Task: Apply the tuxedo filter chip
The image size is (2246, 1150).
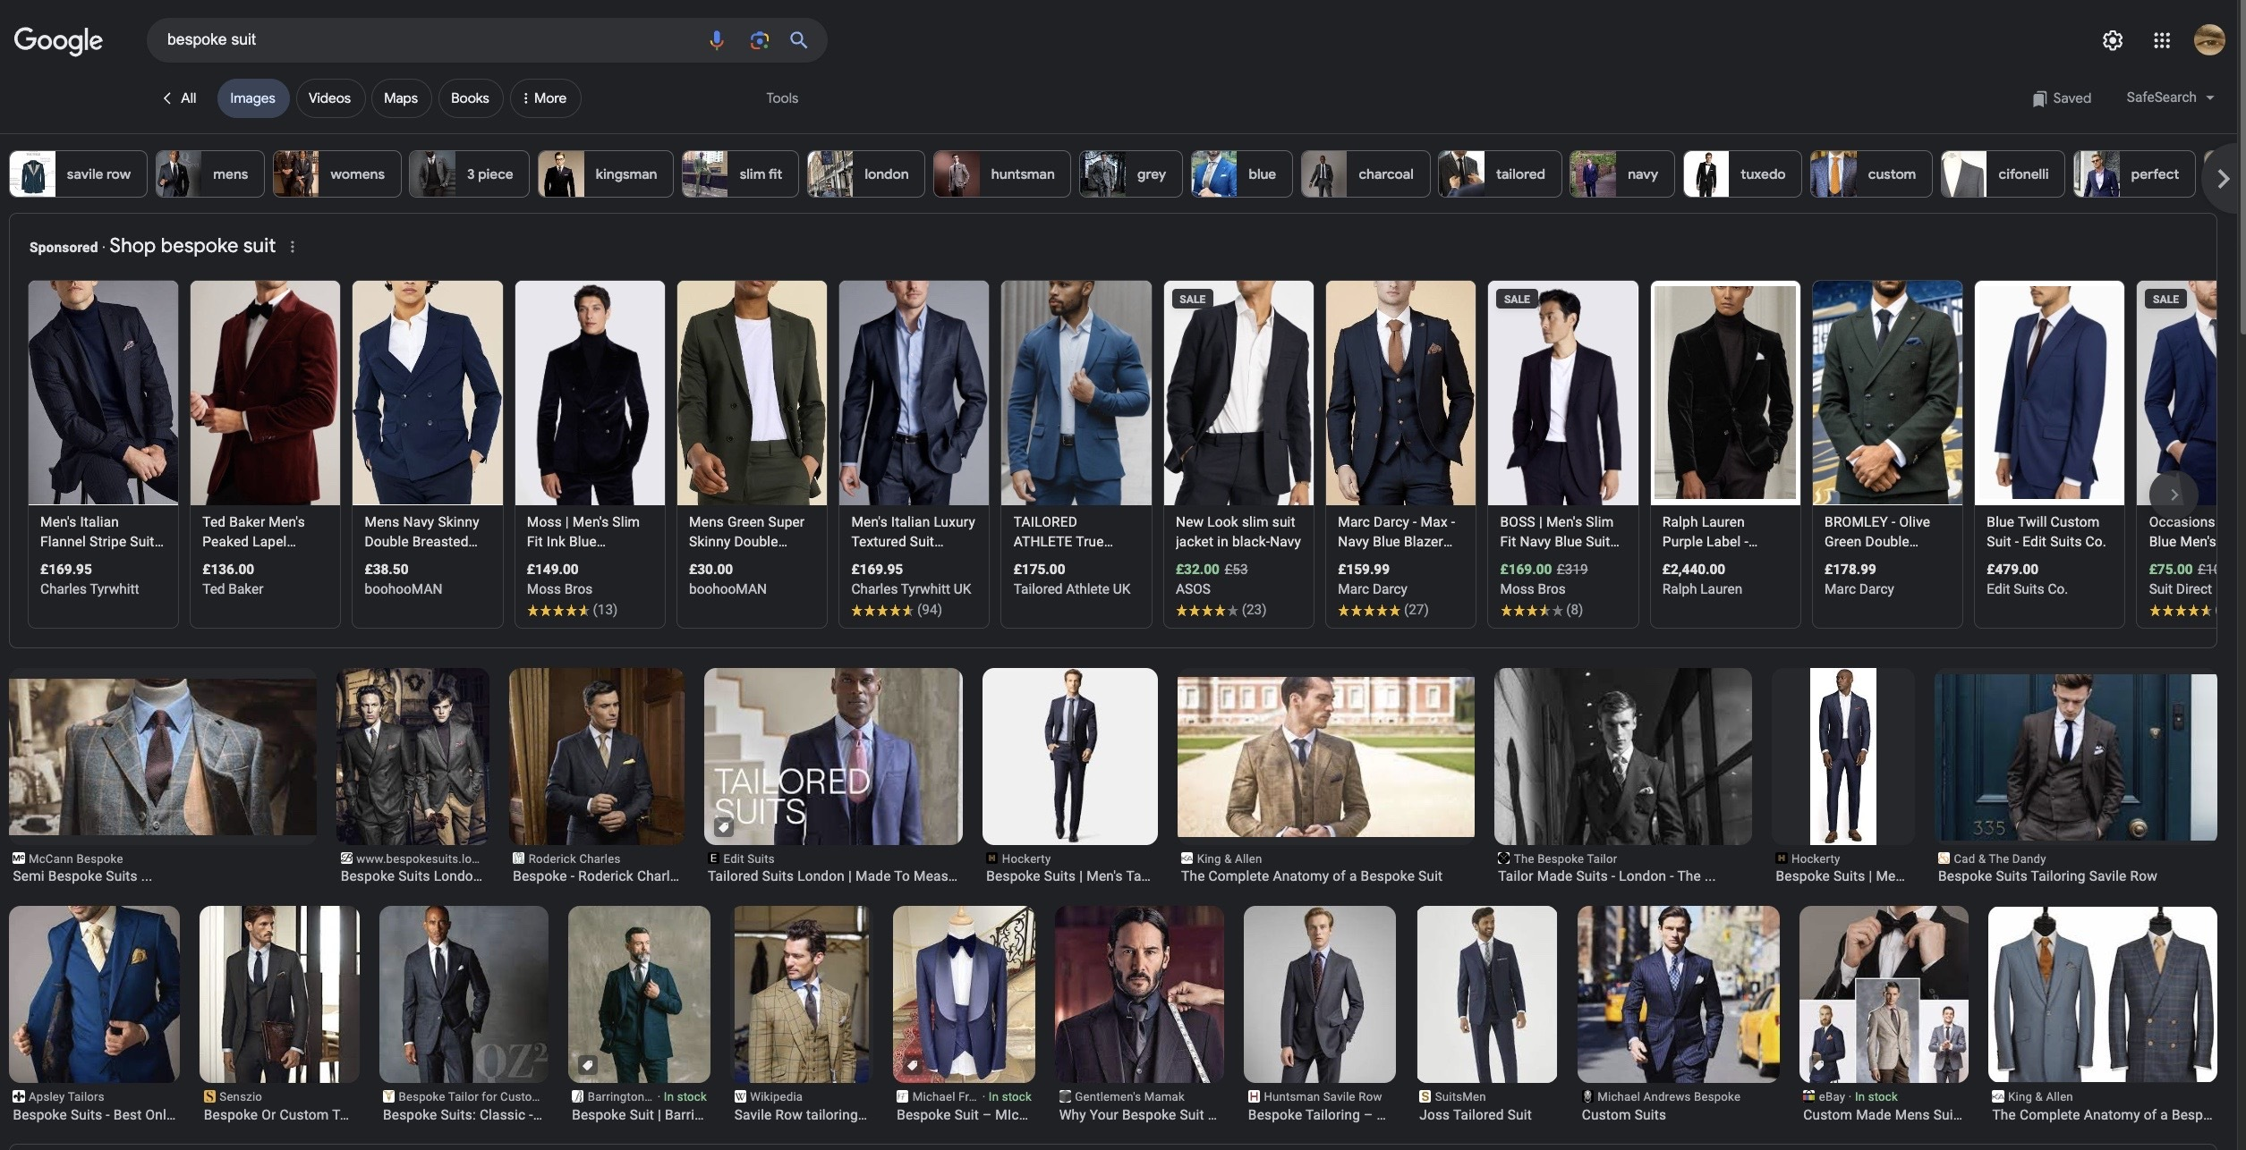Action: (1742, 173)
